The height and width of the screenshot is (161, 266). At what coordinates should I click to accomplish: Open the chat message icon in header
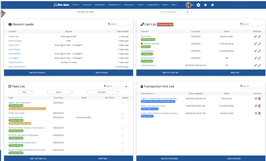coord(212,5)
